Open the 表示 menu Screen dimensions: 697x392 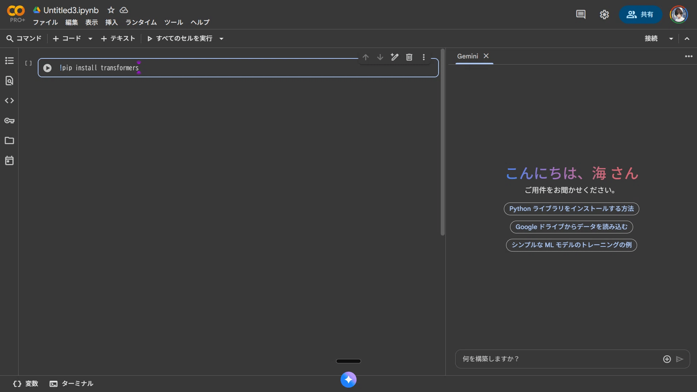(91, 23)
